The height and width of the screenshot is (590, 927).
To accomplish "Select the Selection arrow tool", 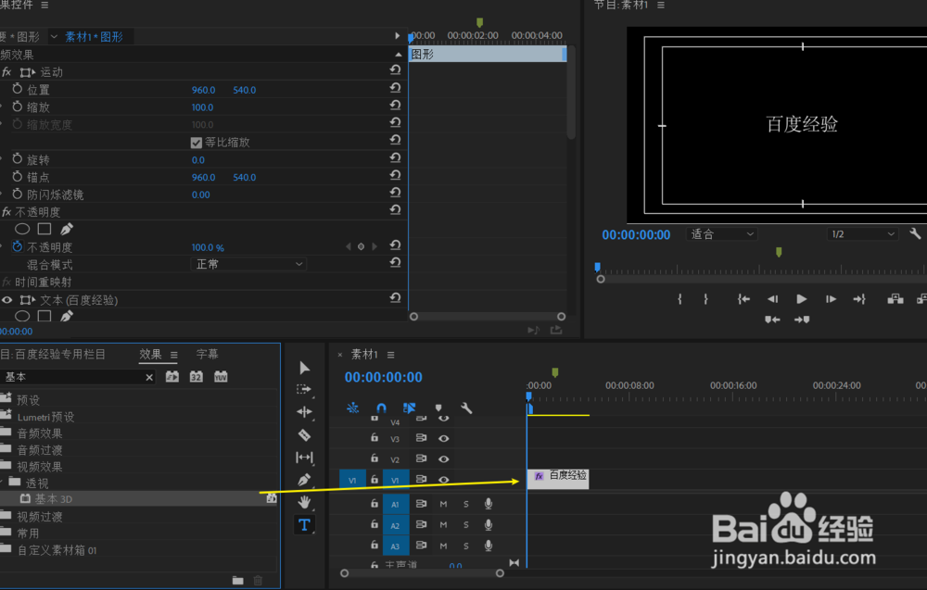I will point(304,368).
